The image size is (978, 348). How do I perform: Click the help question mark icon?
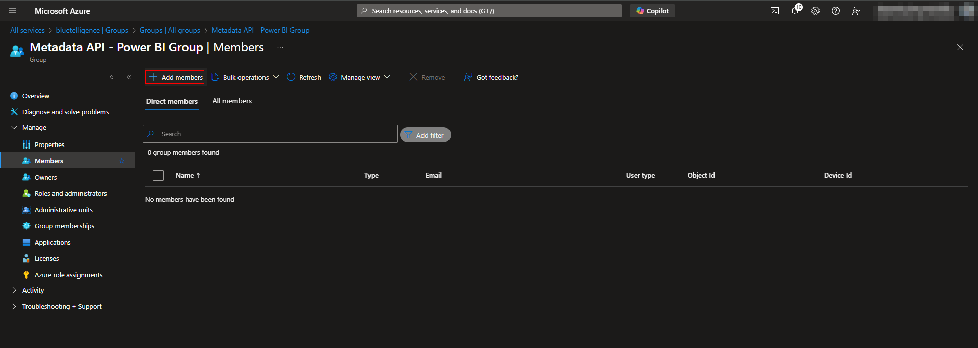836,11
